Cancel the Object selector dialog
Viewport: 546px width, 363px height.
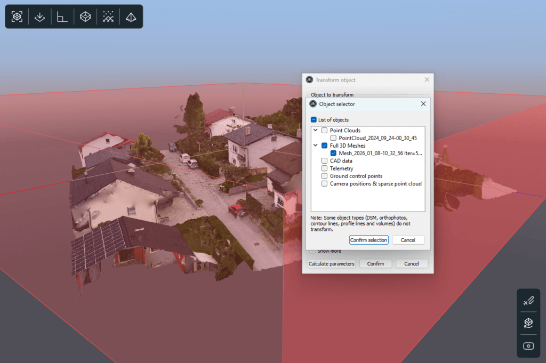[x=408, y=240]
